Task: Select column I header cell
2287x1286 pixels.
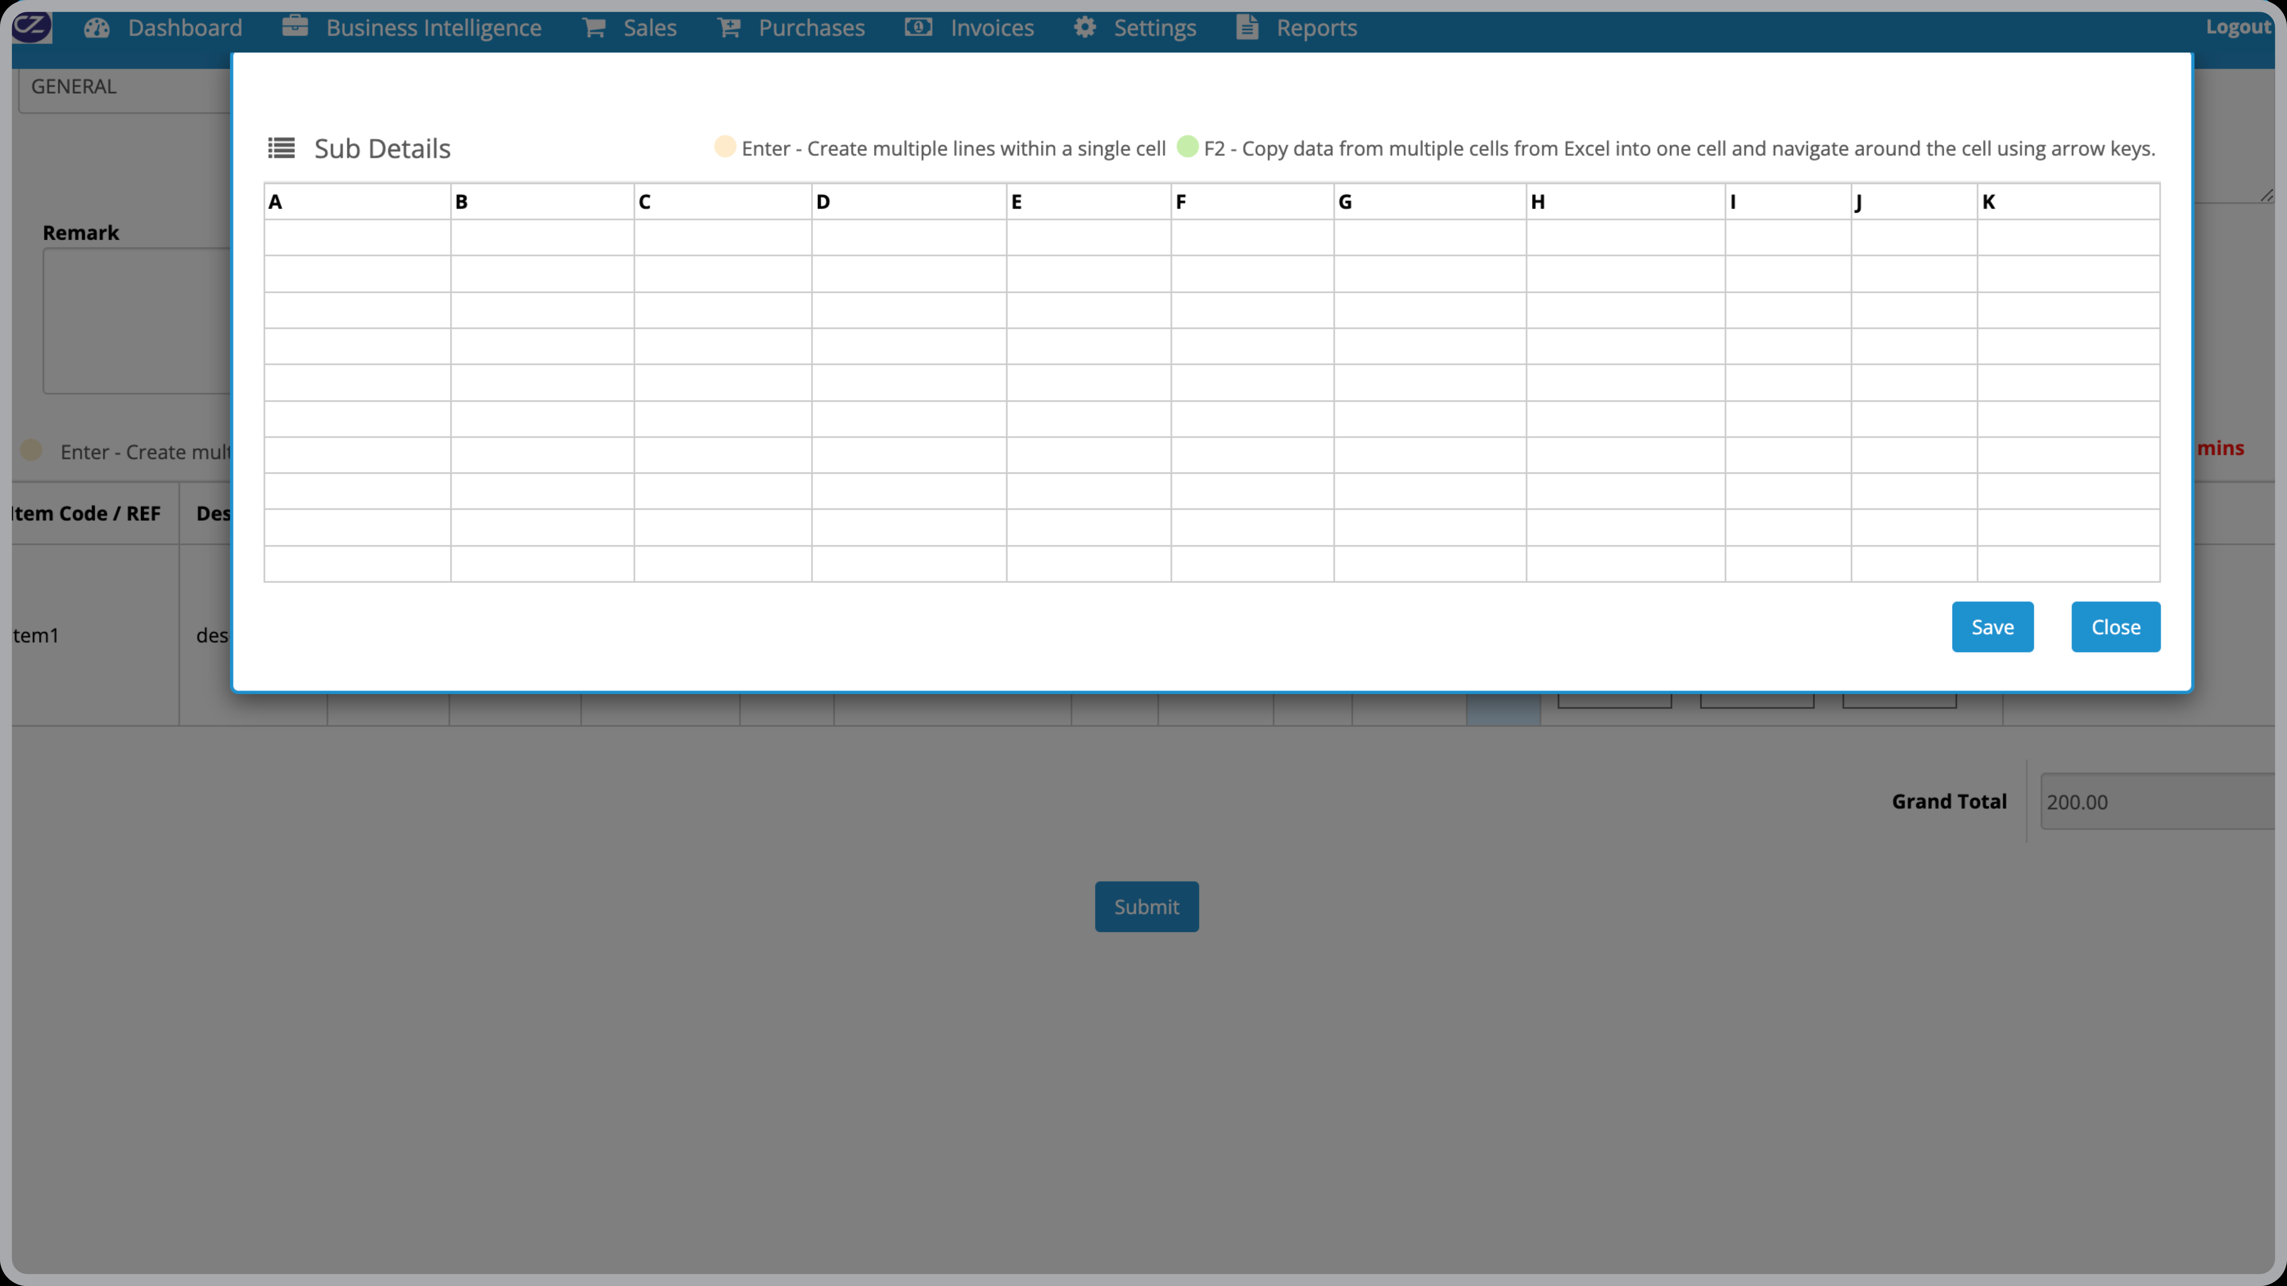Action: click(1788, 202)
